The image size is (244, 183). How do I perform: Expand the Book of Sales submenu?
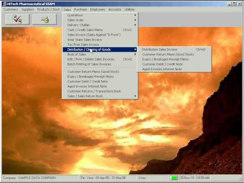point(100,54)
